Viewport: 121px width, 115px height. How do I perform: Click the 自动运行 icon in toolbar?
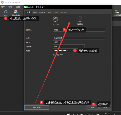click(117, 12)
